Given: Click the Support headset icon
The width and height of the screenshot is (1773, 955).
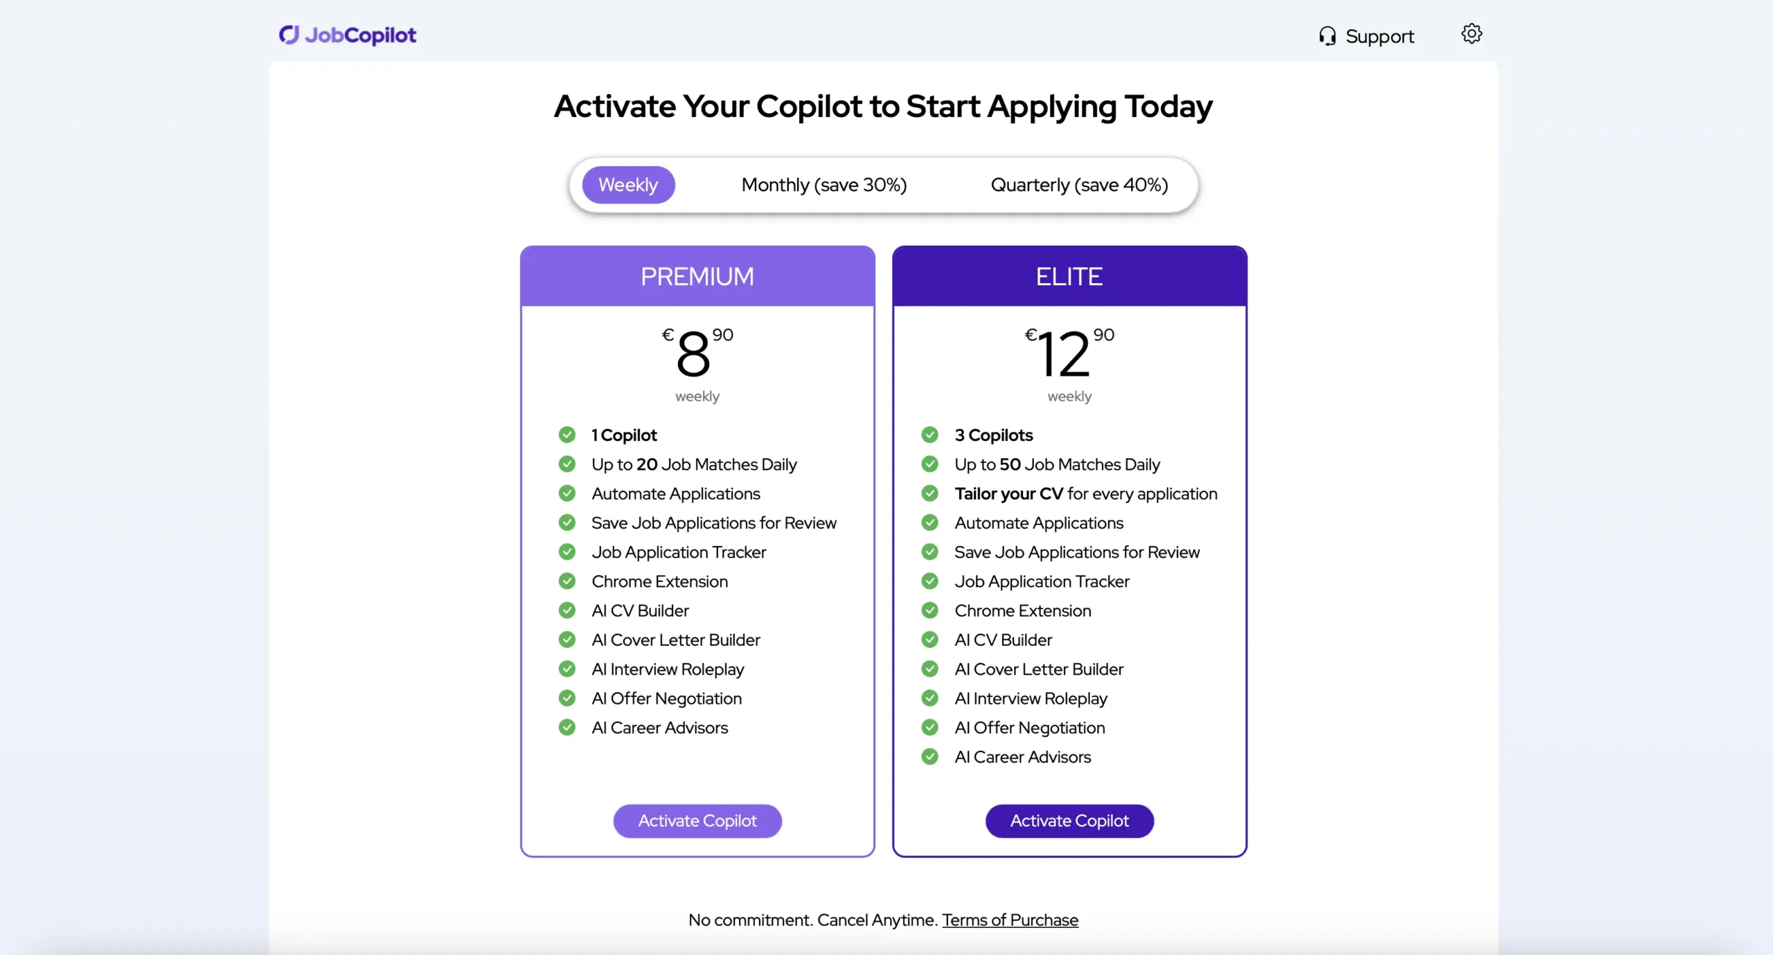Looking at the screenshot, I should (1327, 36).
